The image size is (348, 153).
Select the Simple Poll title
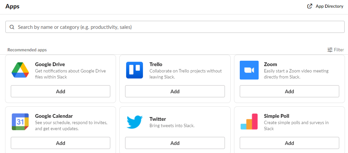pos(277,116)
